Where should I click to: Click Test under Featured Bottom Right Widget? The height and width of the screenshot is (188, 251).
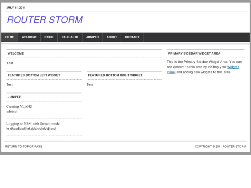(90, 85)
